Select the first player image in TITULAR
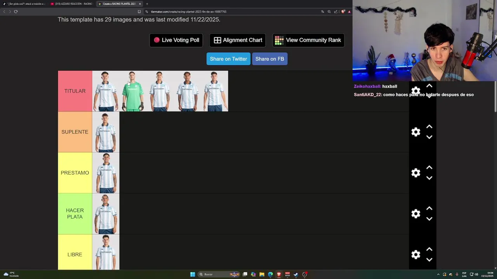Viewport: 497px width, 279px height. click(106, 91)
